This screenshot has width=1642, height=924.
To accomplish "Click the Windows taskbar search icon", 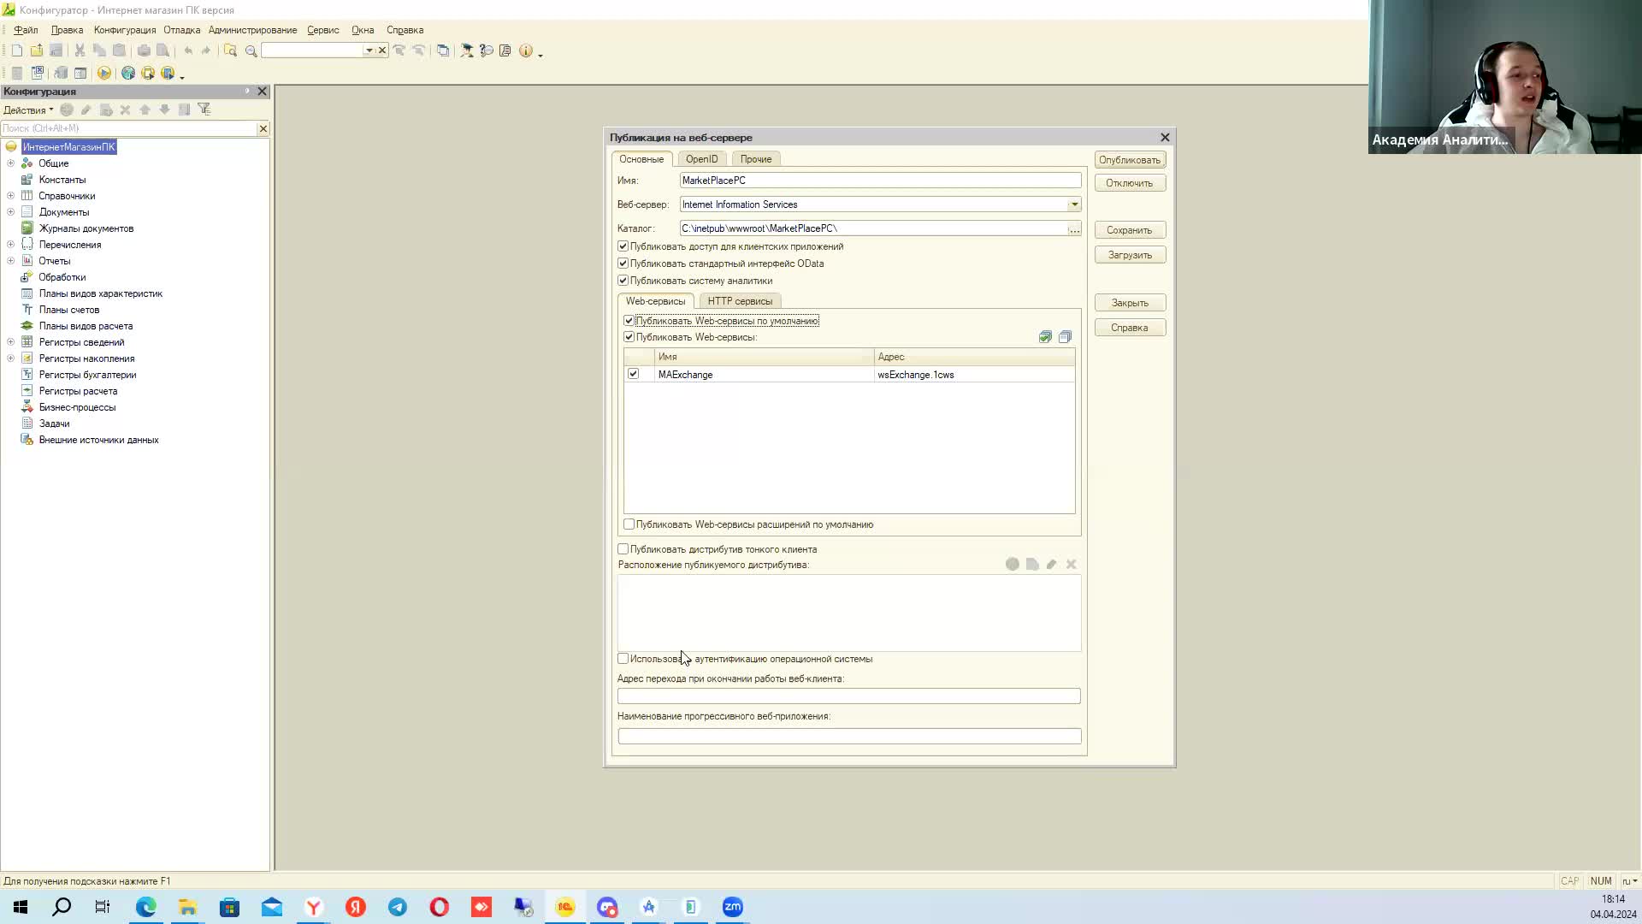I will tap(62, 907).
